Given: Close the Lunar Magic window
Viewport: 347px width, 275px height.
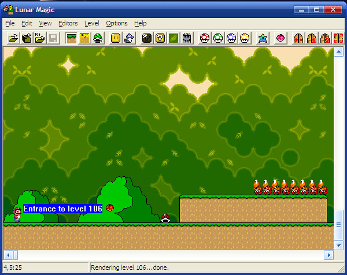Looking at the screenshot, I should click(333, 10).
